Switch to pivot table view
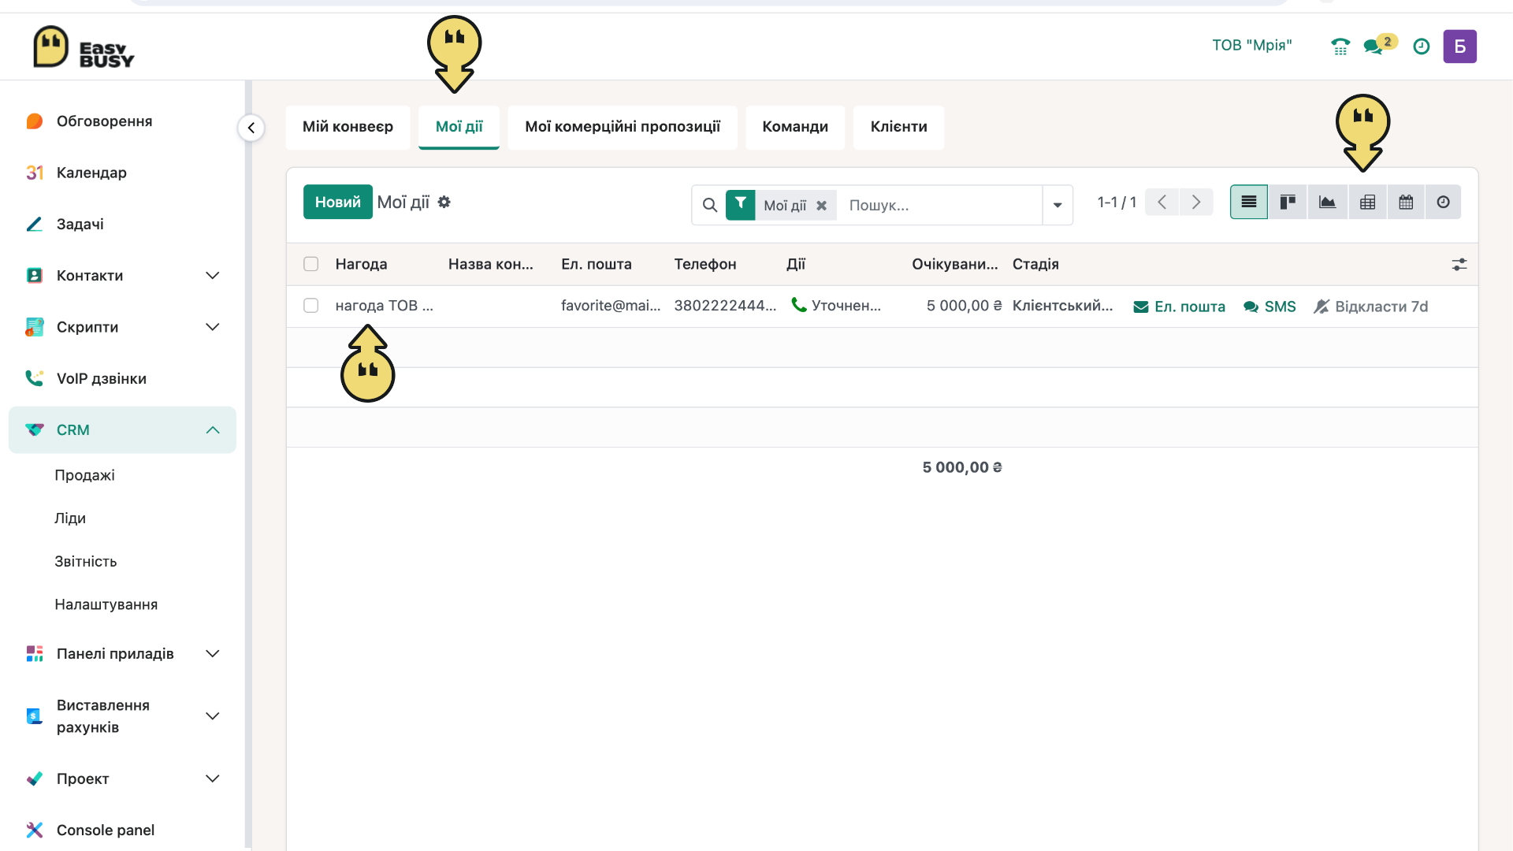The height and width of the screenshot is (851, 1513). [1367, 203]
